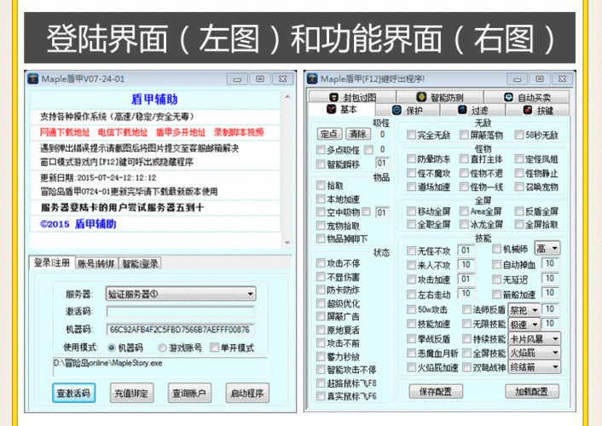Go to the 按键 tab
The image size is (602, 426).
(537, 111)
